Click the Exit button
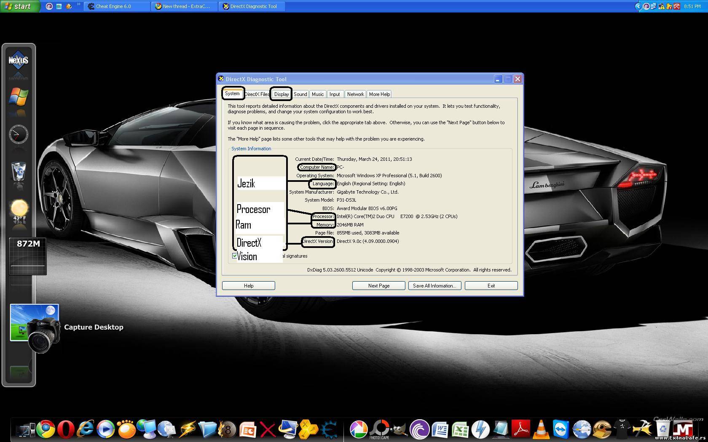The height and width of the screenshot is (442, 708). (491, 286)
